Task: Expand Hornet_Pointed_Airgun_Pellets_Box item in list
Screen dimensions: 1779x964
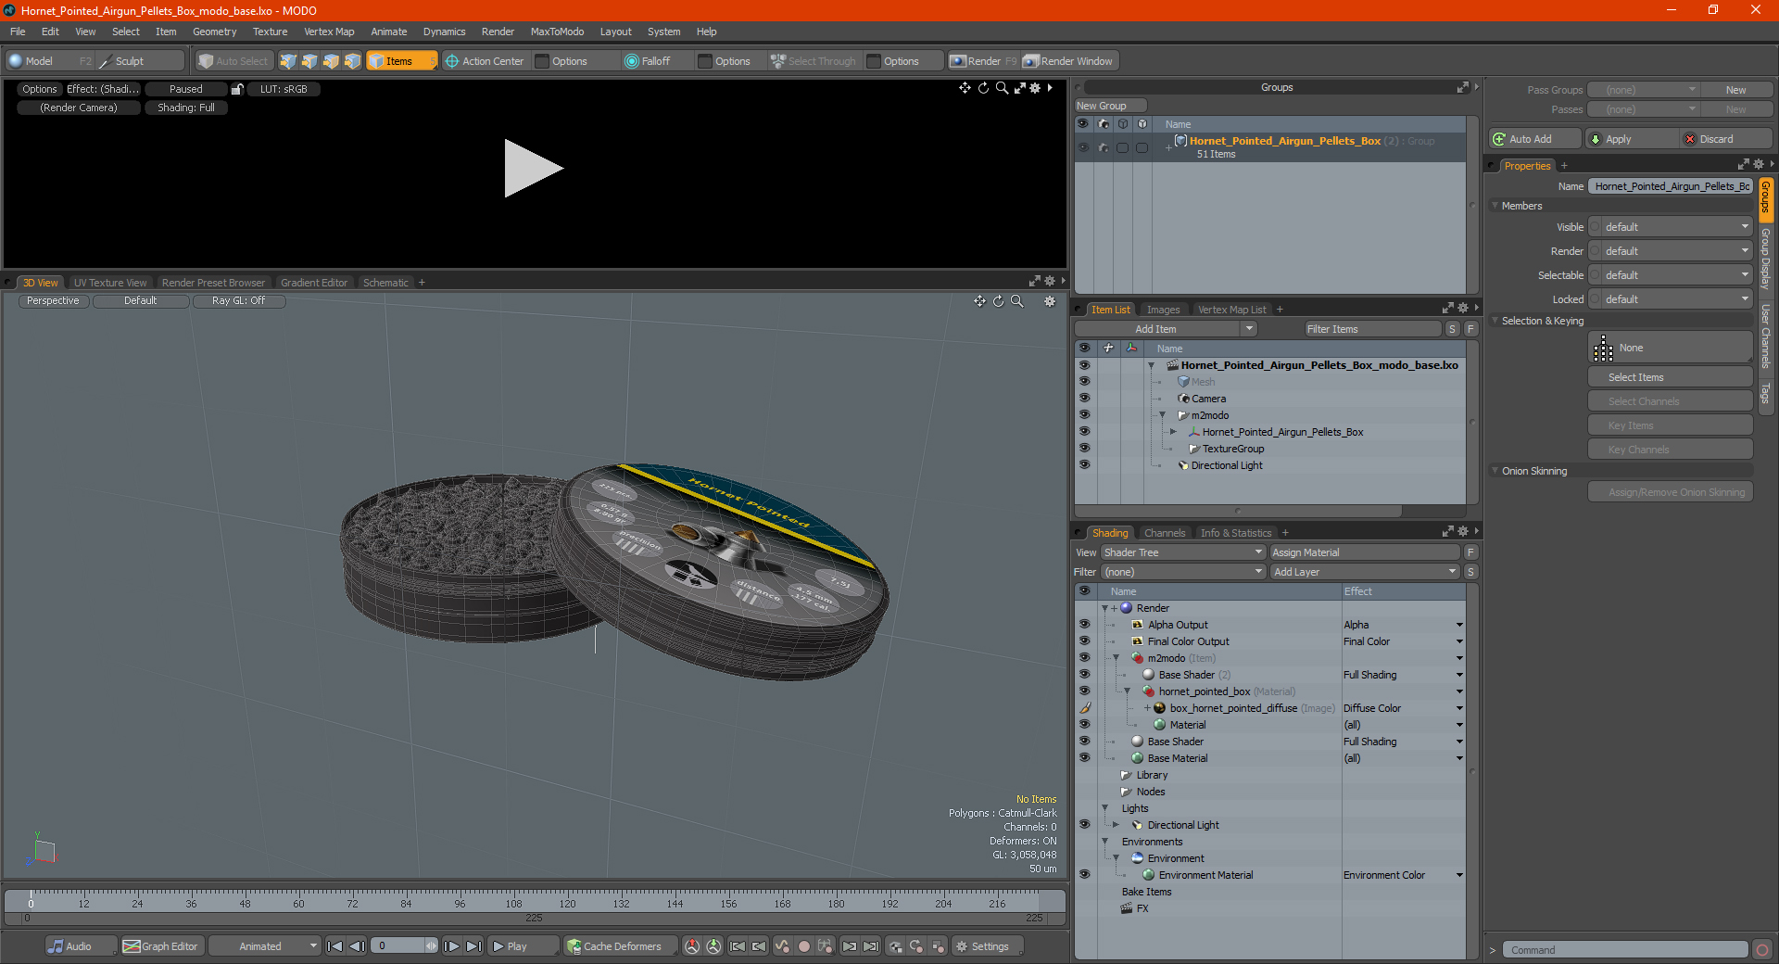Action: coord(1173,432)
